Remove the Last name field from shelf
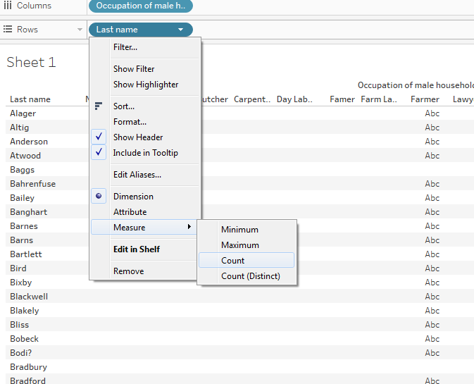Image resolution: width=474 pixels, height=384 pixels. click(128, 271)
